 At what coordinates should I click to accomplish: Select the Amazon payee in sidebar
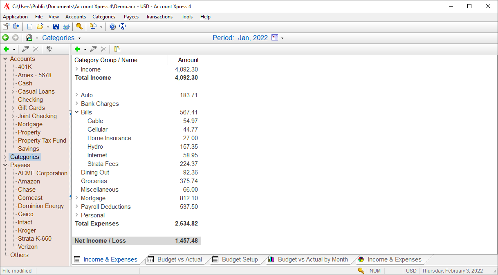(29, 181)
